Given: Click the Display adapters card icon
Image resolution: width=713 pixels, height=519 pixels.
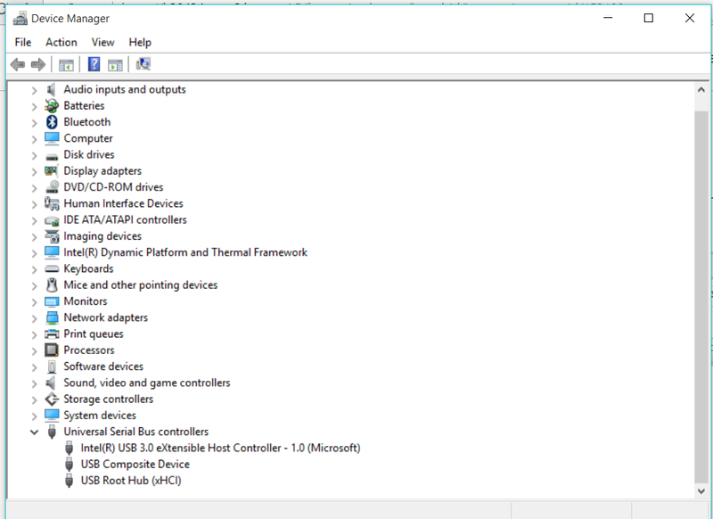Looking at the screenshot, I should (x=51, y=171).
